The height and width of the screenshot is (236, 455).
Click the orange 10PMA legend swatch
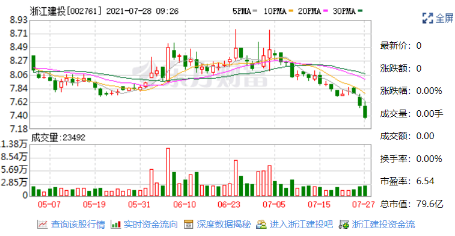[291, 11]
